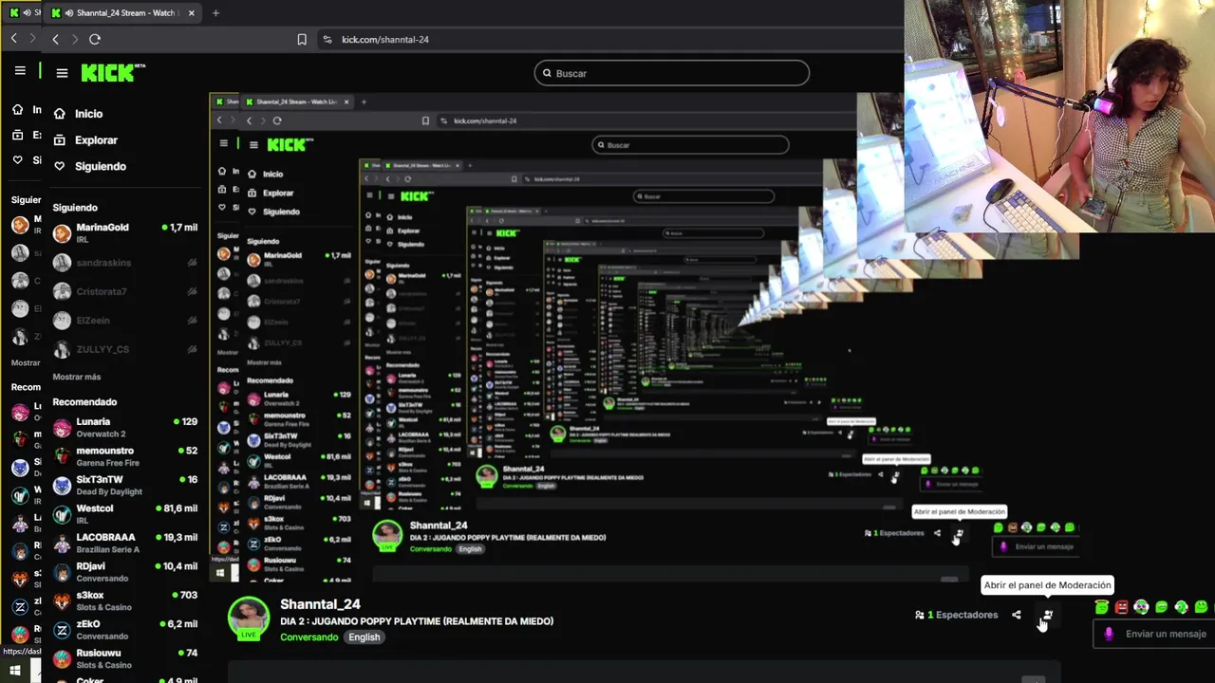Open zEkO channel avatar
Viewport: 1215px width, 683px height.
click(62, 630)
